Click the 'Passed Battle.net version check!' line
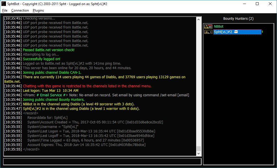Screen dimensions: 277x168 tap(49, 50)
